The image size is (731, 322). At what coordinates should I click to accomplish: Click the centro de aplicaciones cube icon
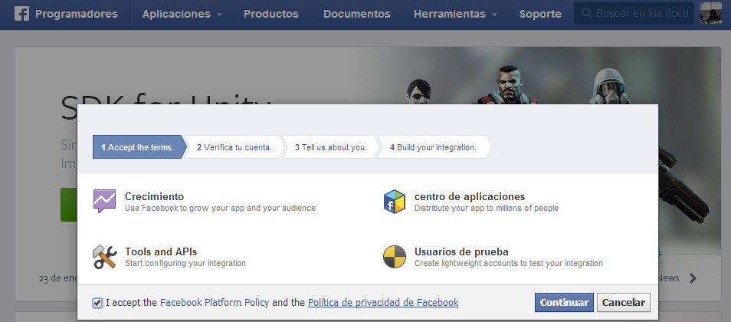395,202
